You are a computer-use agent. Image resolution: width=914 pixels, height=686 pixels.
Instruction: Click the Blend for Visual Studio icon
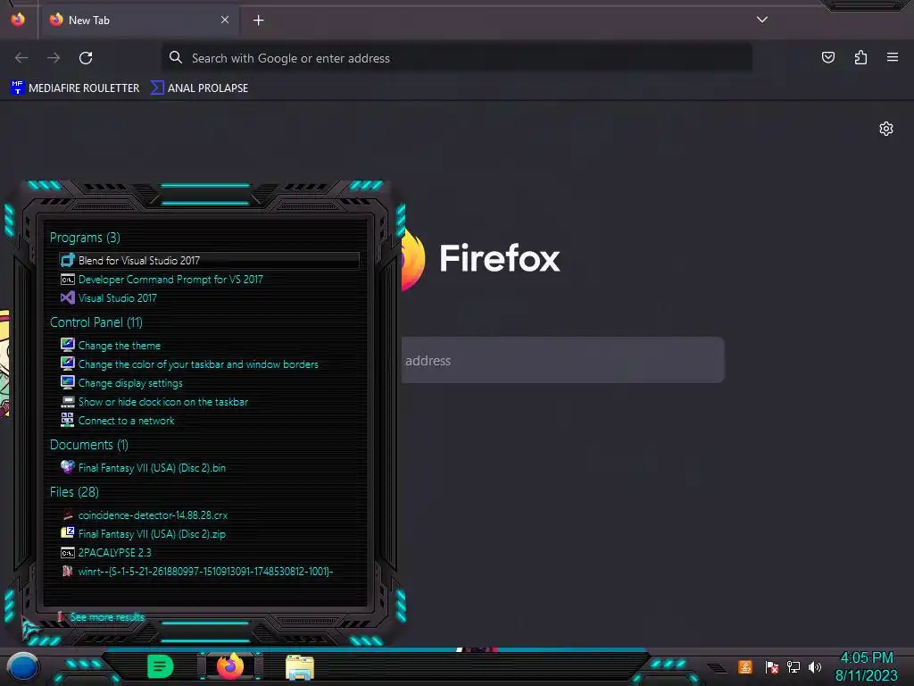(68, 260)
